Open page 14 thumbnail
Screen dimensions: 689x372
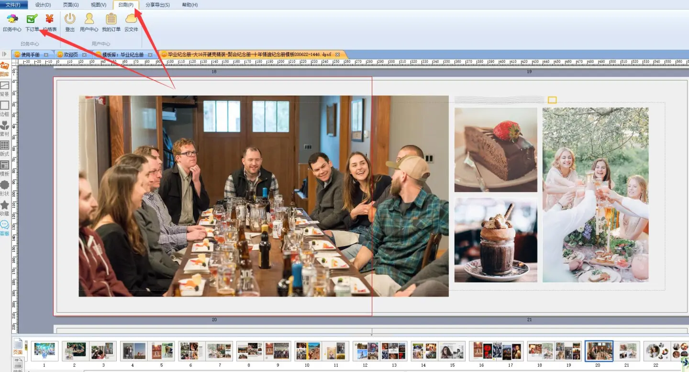pyautogui.click(x=424, y=351)
